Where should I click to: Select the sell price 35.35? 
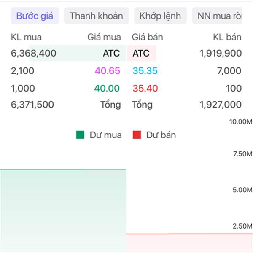click(x=145, y=71)
